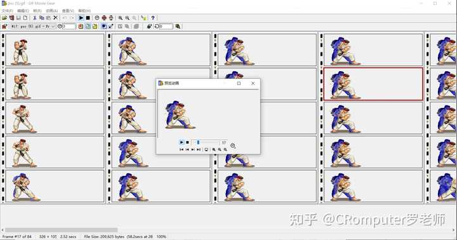Image resolution: width=457 pixels, height=240 pixels.
Task: Click the clock icon beside preview frame counter
Action: pos(233,145)
